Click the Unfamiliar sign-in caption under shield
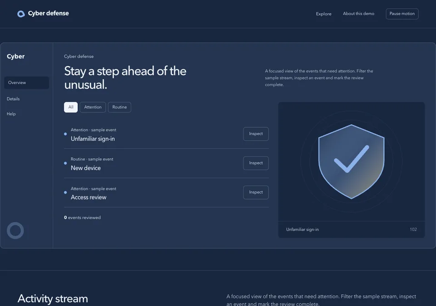The image size is (436, 306). click(302, 229)
